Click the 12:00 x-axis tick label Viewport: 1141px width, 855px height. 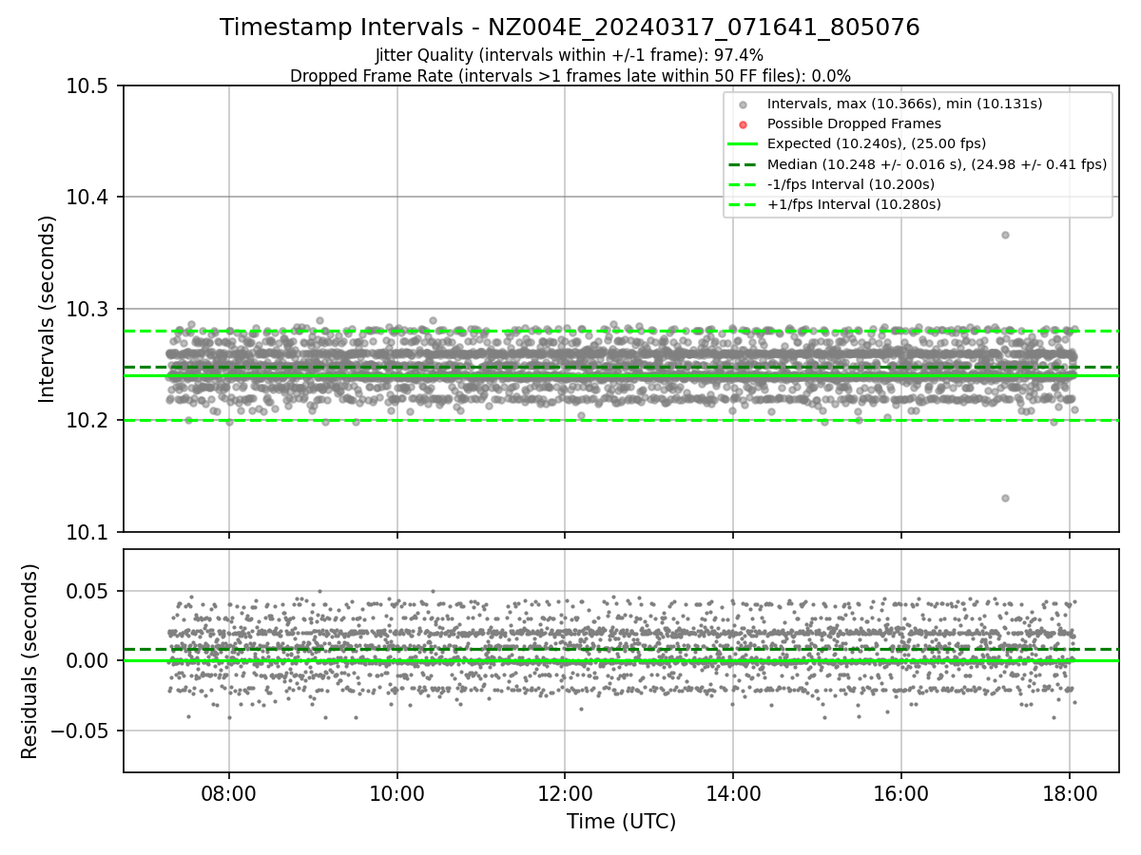coord(565,792)
